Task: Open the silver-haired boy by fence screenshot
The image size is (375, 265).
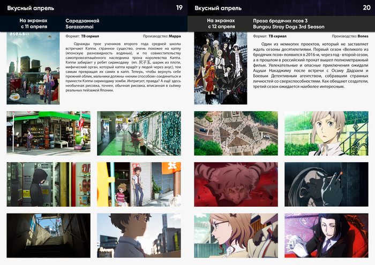Action: (x=326, y=133)
